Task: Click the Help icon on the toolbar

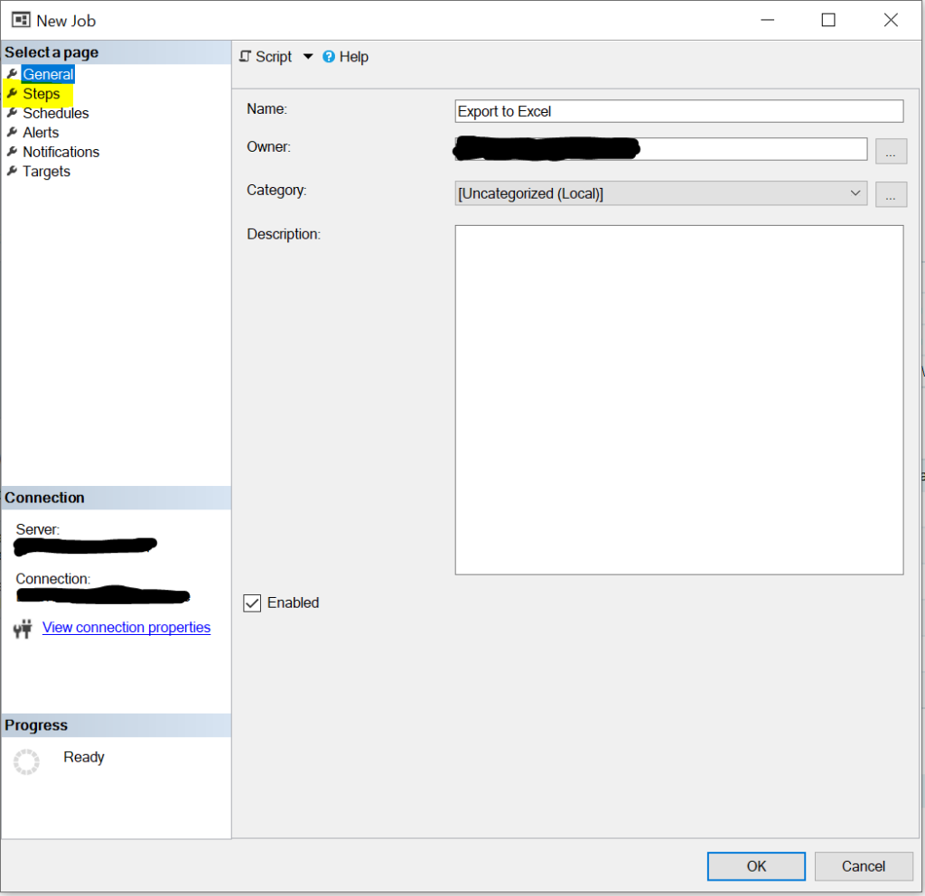Action: [328, 56]
